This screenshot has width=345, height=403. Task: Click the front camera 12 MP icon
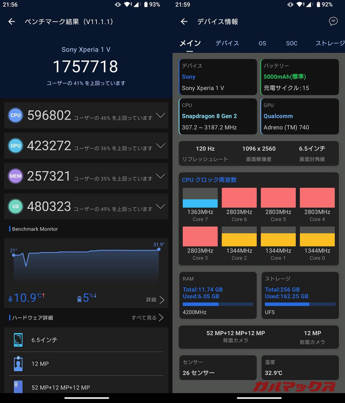pyautogui.click(x=18, y=364)
